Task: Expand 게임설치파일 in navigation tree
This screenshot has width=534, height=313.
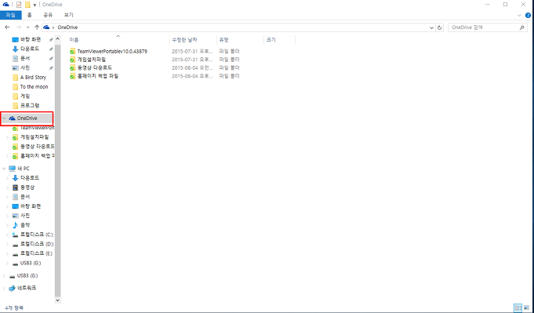Action: click(7, 137)
